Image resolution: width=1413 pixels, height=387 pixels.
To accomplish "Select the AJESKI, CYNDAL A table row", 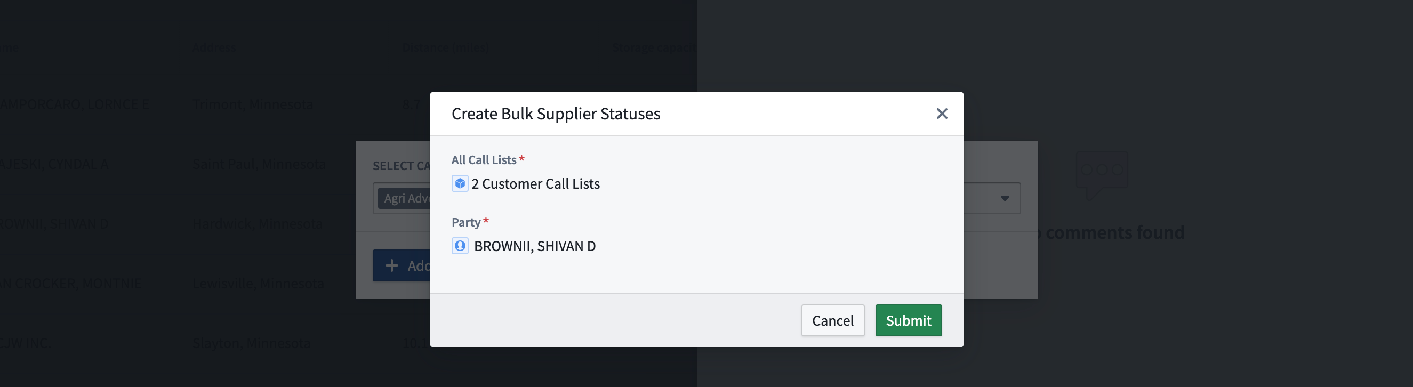I will [54, 164].
